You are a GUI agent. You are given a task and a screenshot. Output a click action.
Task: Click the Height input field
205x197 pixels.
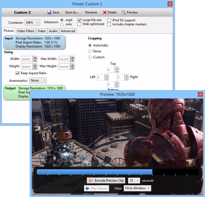(27, 67)
